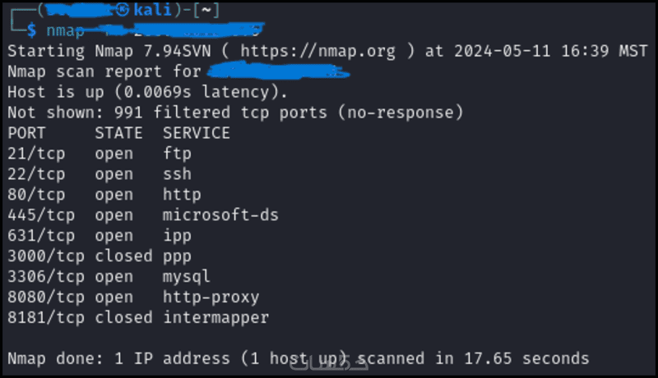
Task: Click the STATE column header
Action: click(x=118, y=132)
